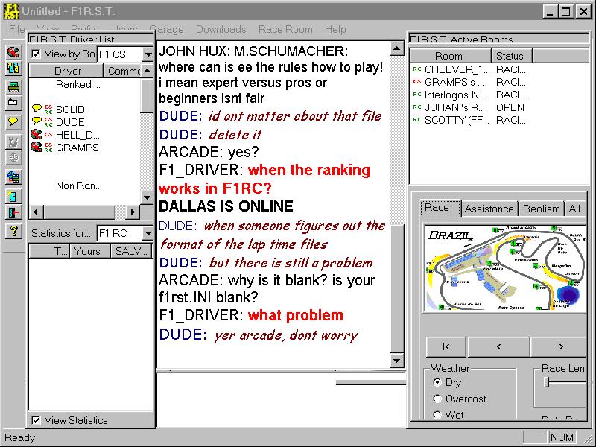596x447 pixels.
Task: Click the Brazil track map thumbnail
Action: (504, 268)
